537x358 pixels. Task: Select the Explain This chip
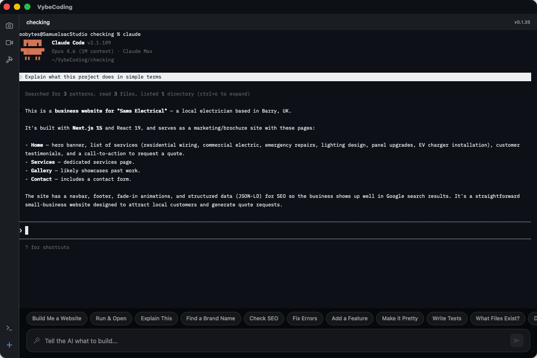pyautogui.click(x=156, y=318)
